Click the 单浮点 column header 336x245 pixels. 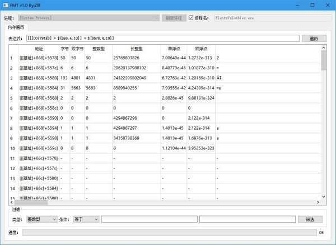tap(174, 49)
